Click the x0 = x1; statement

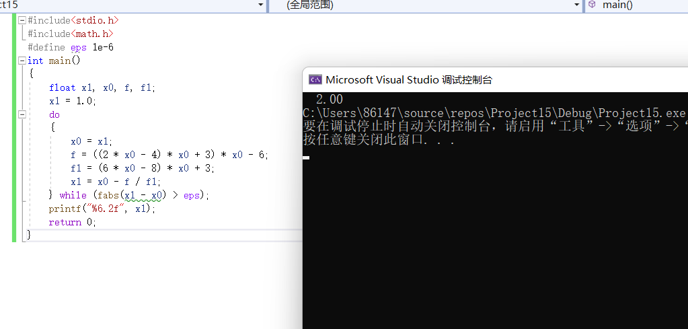(x=91, y=141)
